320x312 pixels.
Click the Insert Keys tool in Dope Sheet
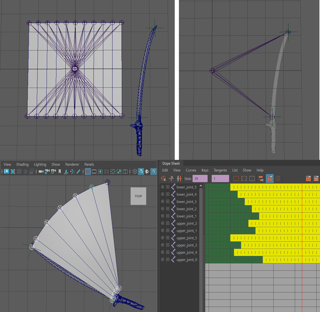click(x=179, y=179)
